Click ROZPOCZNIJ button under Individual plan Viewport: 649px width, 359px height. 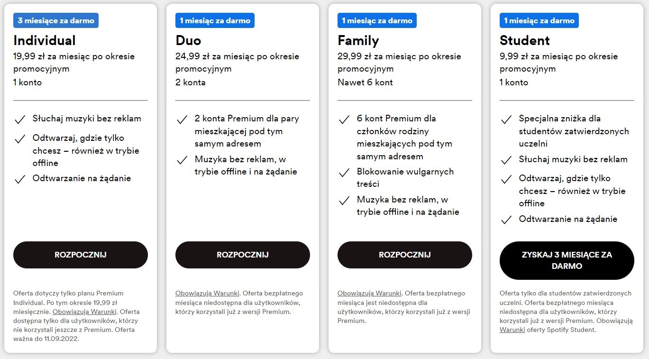pos(81,255)
